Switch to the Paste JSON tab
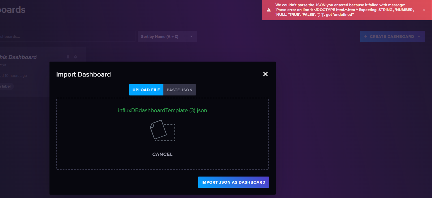 pyautogui.click(x=180, y=90)
